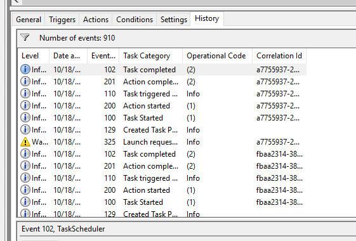Sort by the Correlation Id column header

279,56
